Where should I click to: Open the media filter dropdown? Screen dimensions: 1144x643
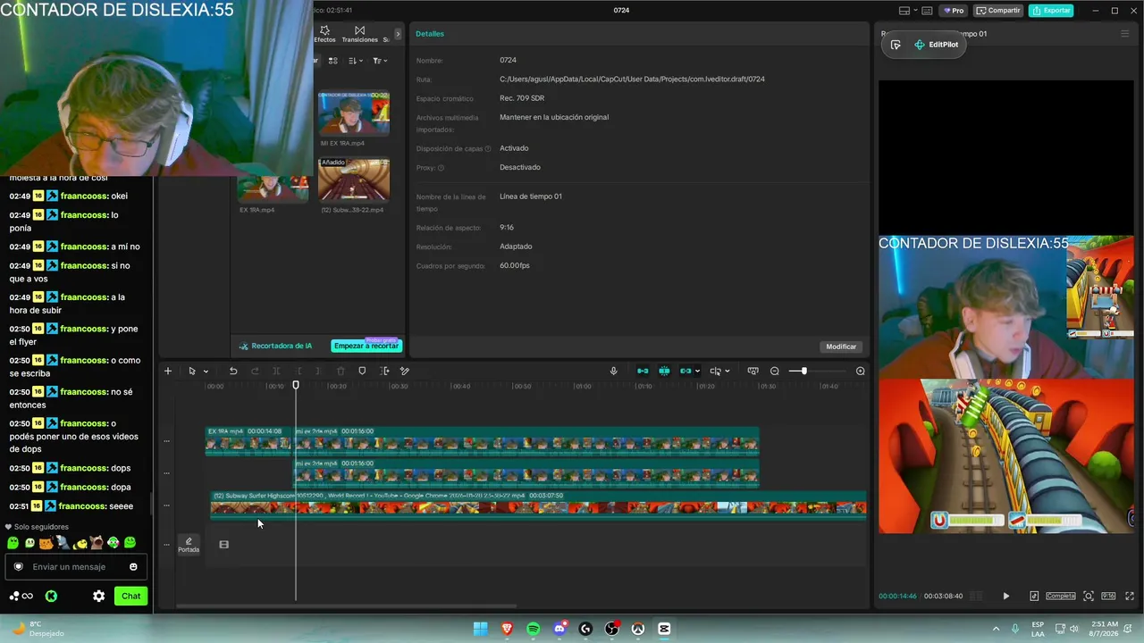(x=379, y=61)
